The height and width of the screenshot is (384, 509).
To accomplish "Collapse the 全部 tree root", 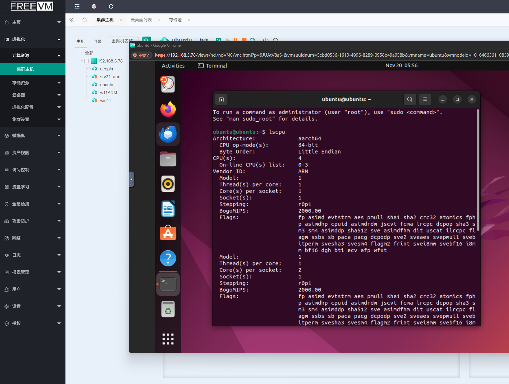I will click(x=80, y=53).
